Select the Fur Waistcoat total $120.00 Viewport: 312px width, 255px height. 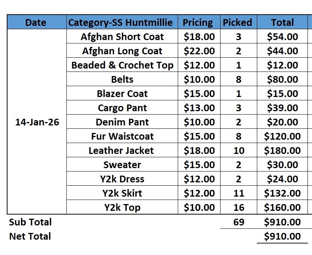pyautogui.click(x=282, y=136)
